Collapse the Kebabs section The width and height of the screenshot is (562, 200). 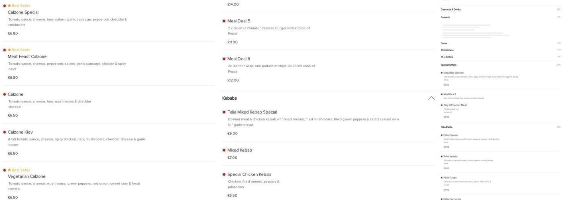coord(432,98)
